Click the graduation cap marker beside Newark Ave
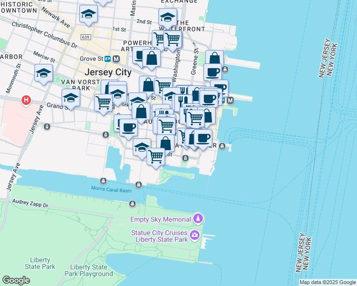Screen dimensions: 357x286 89,15
